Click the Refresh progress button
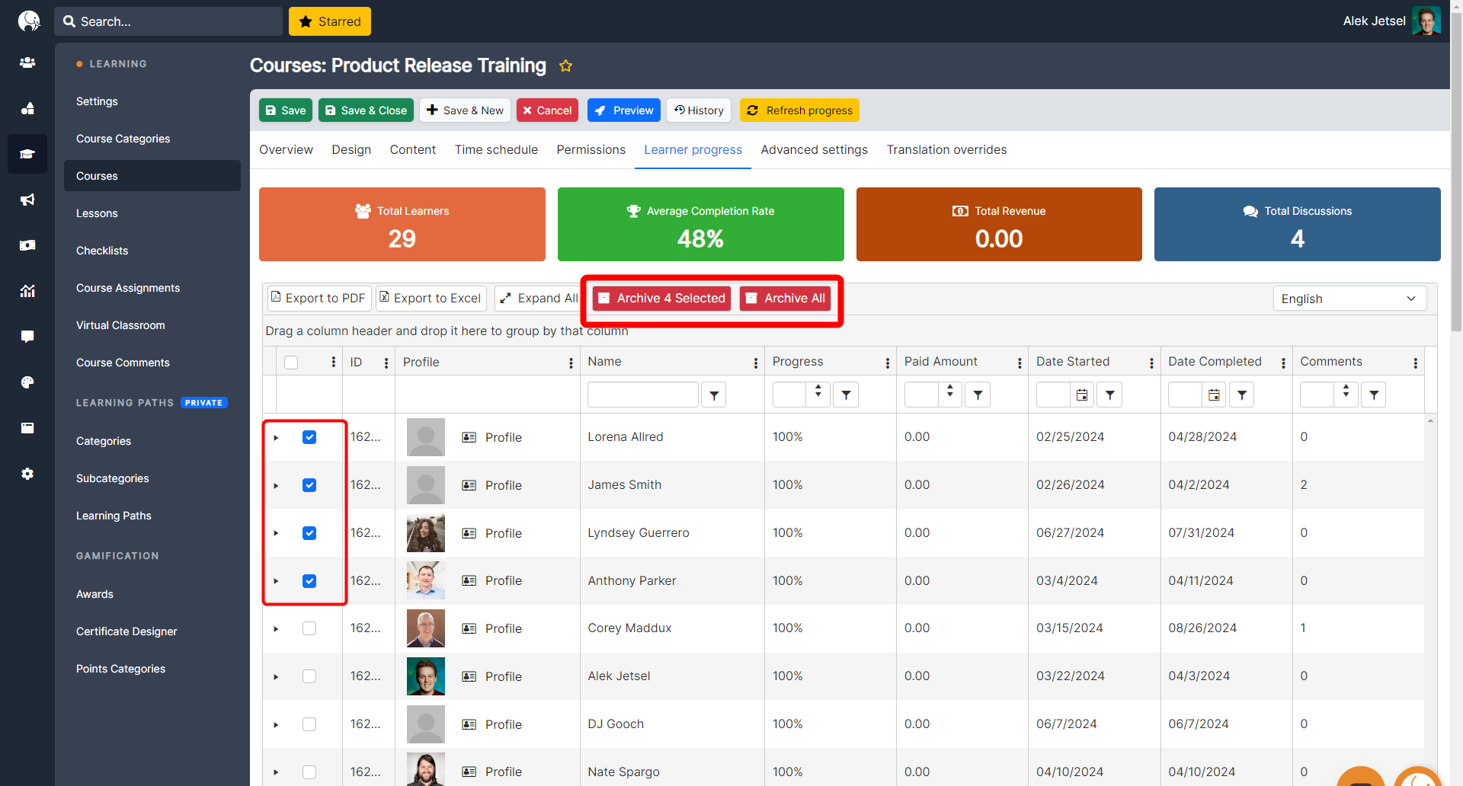 pos(799,110)
